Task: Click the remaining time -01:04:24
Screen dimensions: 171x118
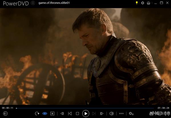Action: tap(163, 108)
